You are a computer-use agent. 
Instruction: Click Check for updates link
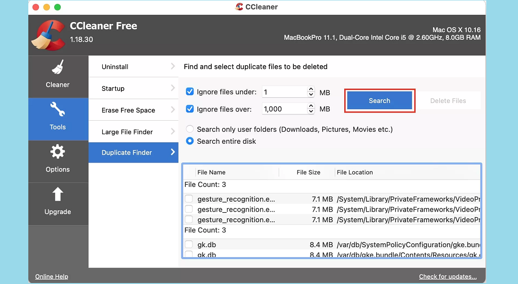tap(447, 276)
